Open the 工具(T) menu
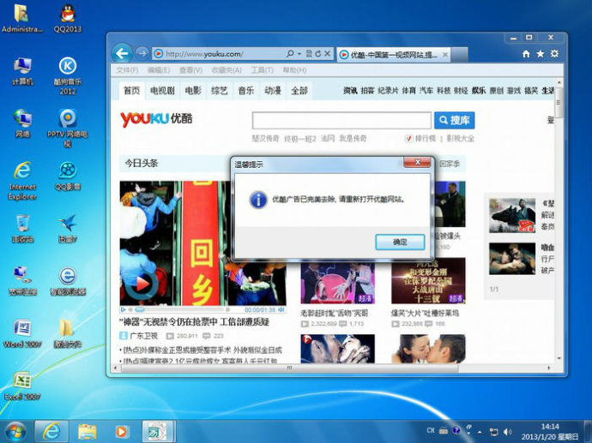Screen dimensions: 592x443 click(x=262, y=70)
